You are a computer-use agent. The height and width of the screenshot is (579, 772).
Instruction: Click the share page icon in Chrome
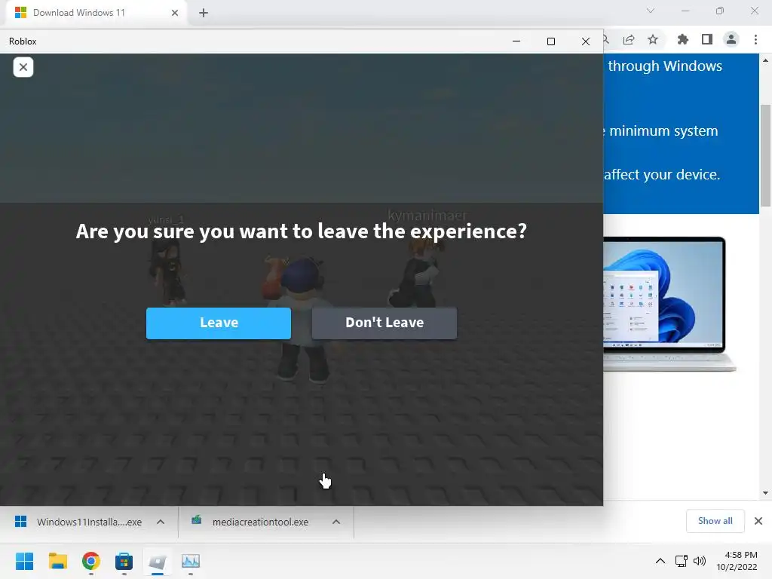[x=629, y=39]
